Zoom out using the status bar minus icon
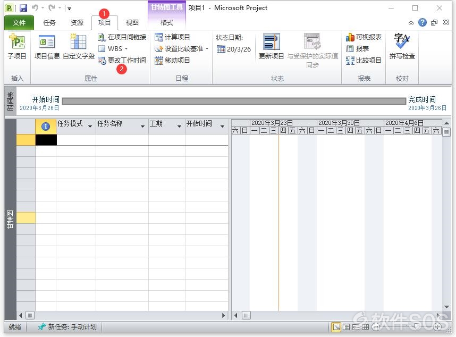456x337 pixels. (376, 327)
